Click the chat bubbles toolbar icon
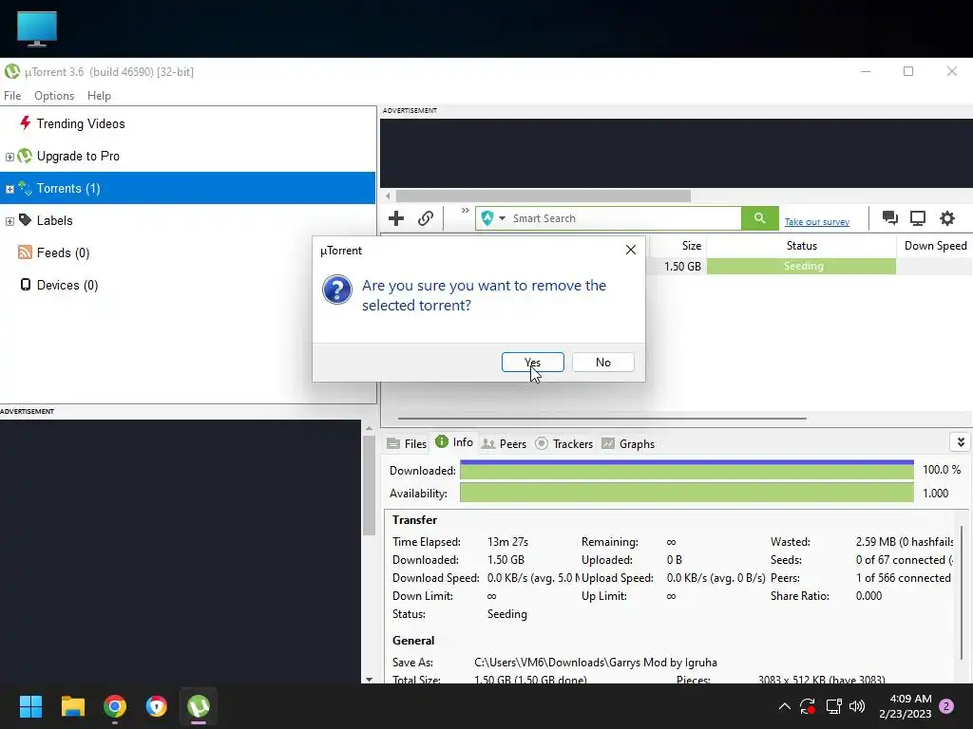 pyautogui.click(x=889, y=218)
